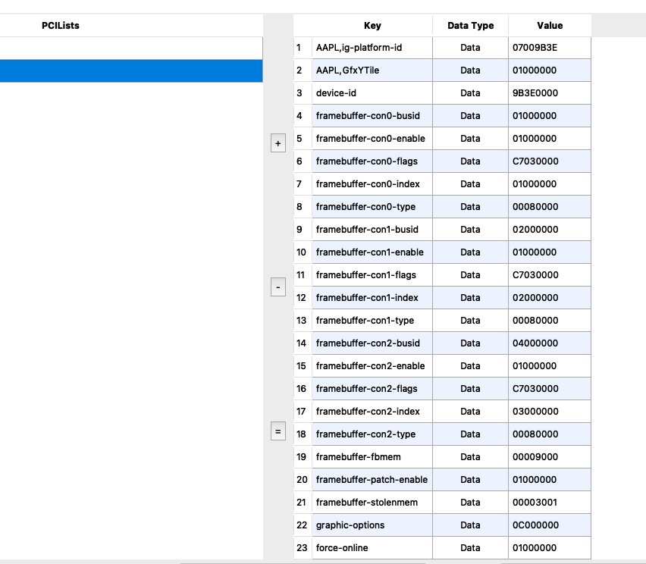
Task: Select framebuffer-con2-type key
Action: pos(372,434)
